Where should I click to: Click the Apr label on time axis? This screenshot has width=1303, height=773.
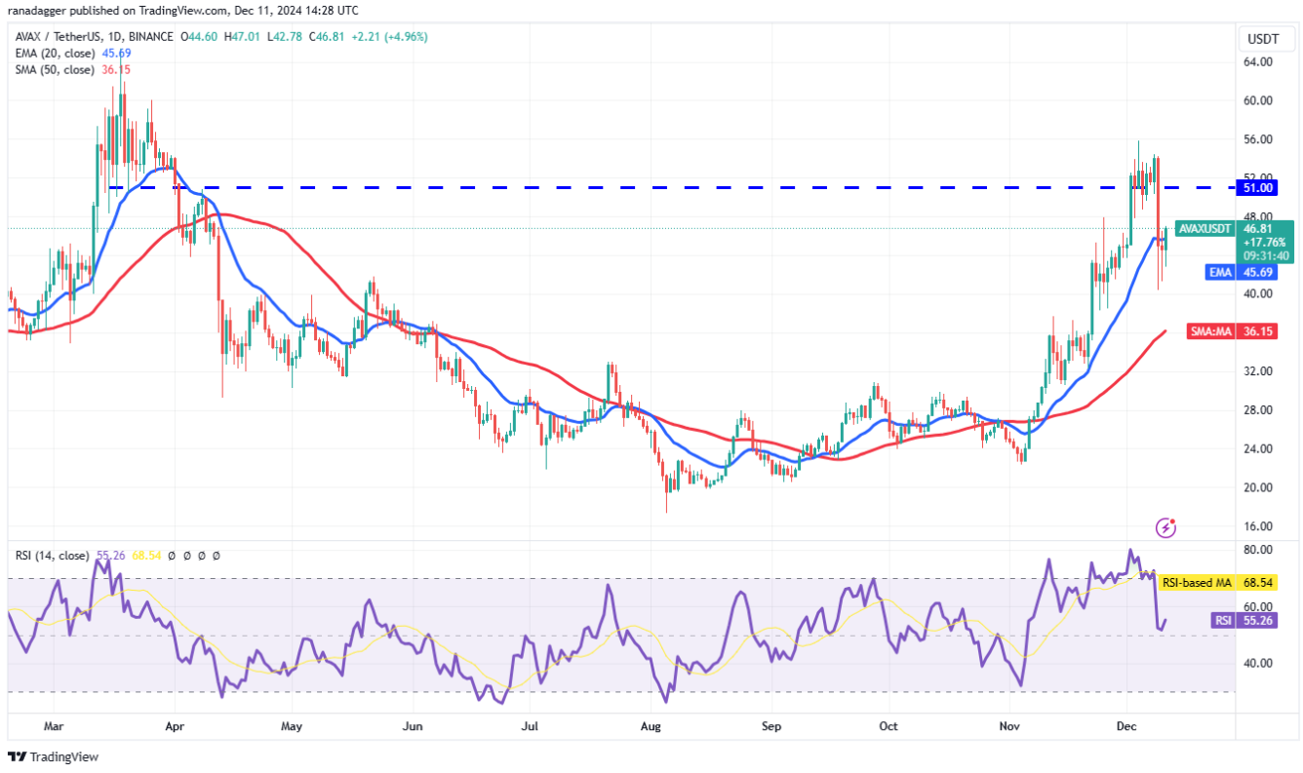point(175,726)
